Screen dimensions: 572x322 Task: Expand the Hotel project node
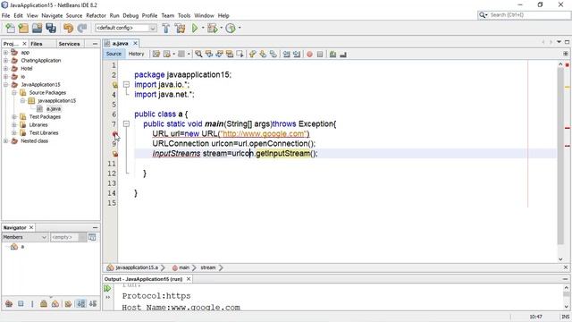click(x=5, y=68)
